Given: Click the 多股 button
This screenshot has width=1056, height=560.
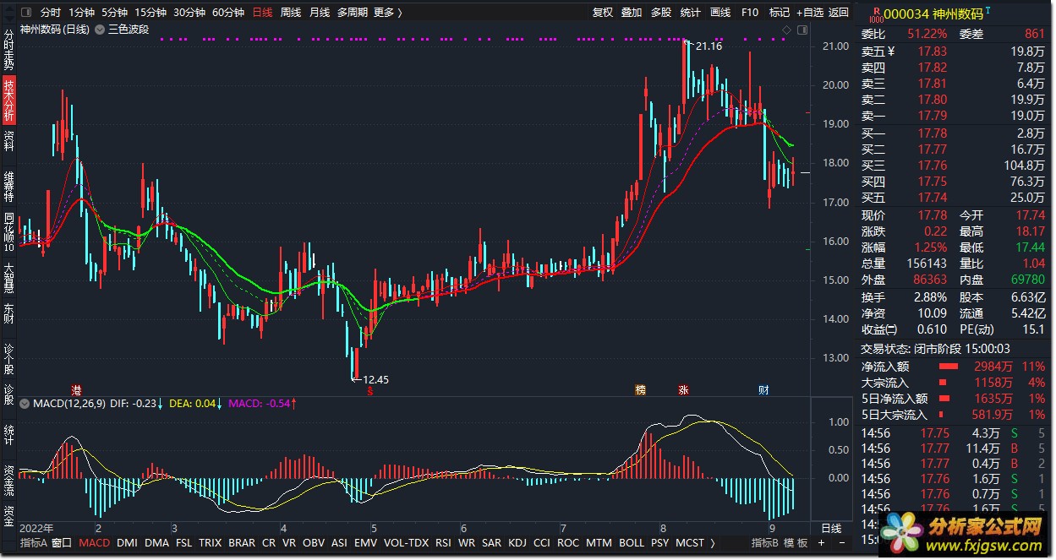Looking at the screenshot, I should 661,13.
